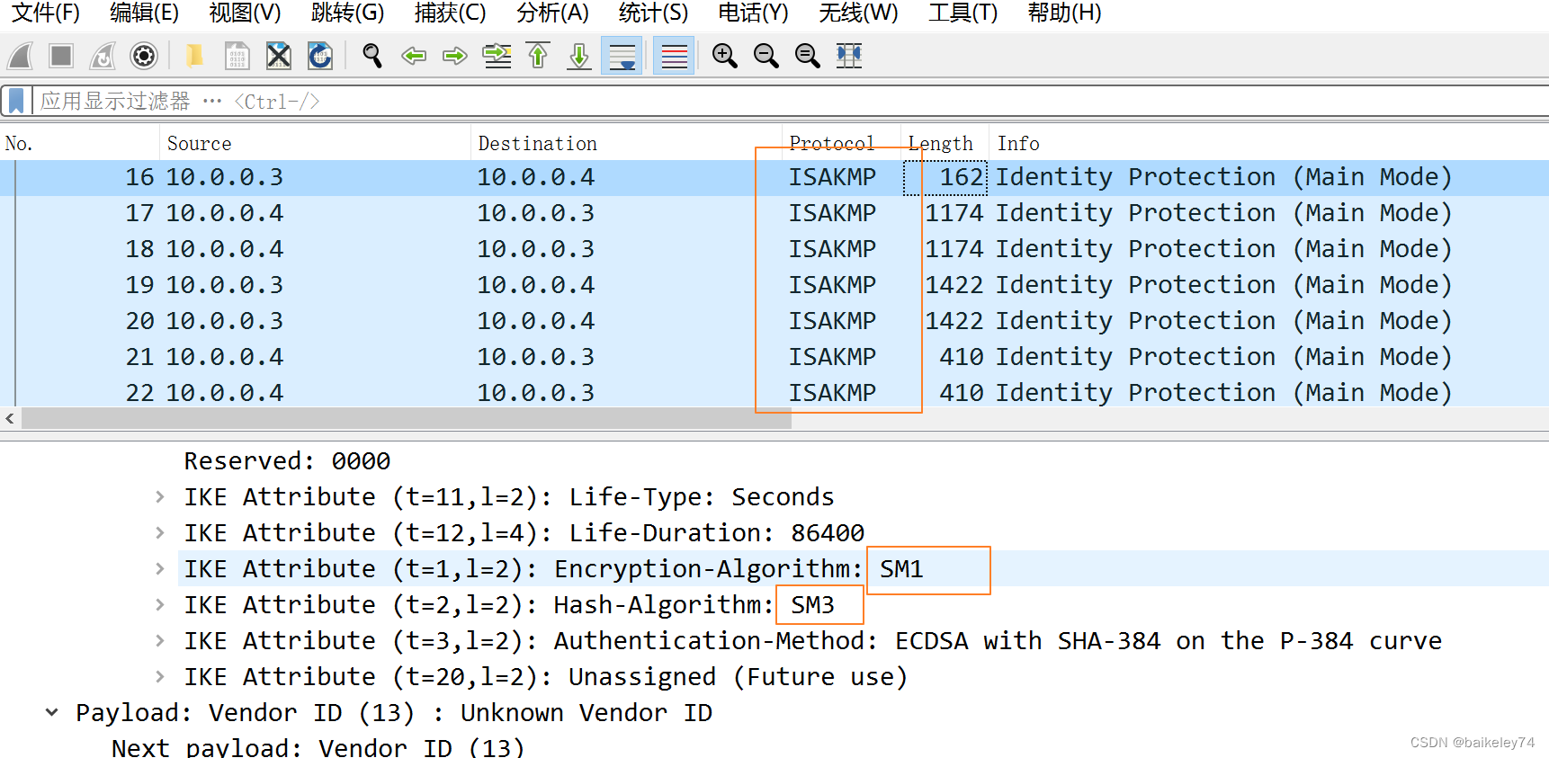
Task: Restart the current capture
Action: click(103, 56)
